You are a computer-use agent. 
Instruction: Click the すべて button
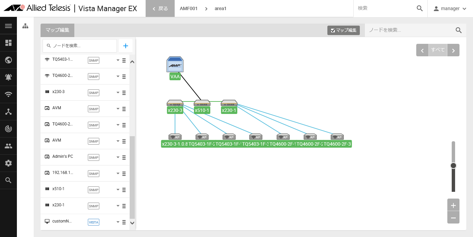438,50
